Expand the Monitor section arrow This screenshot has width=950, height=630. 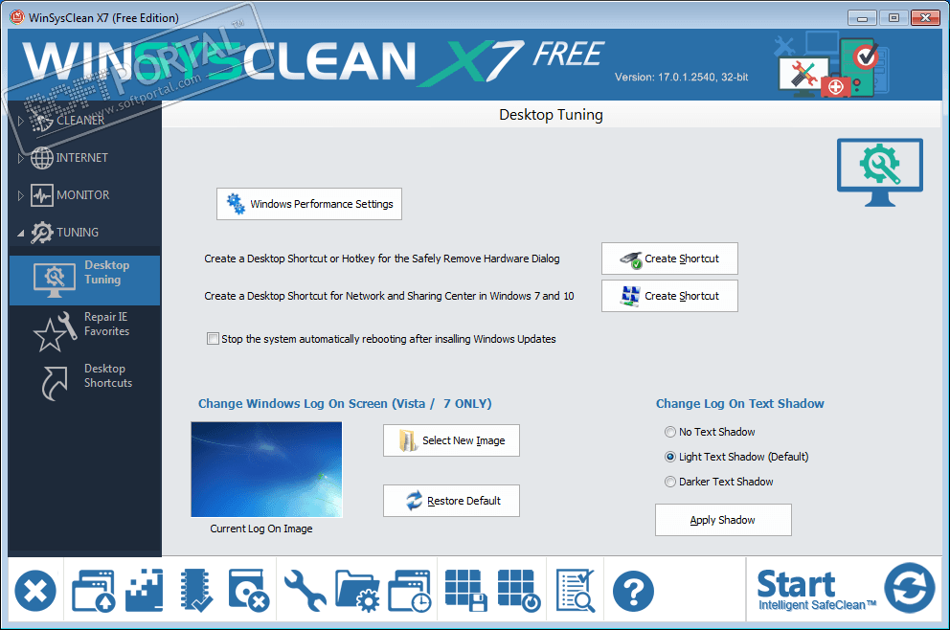click(x=21, y=195)
